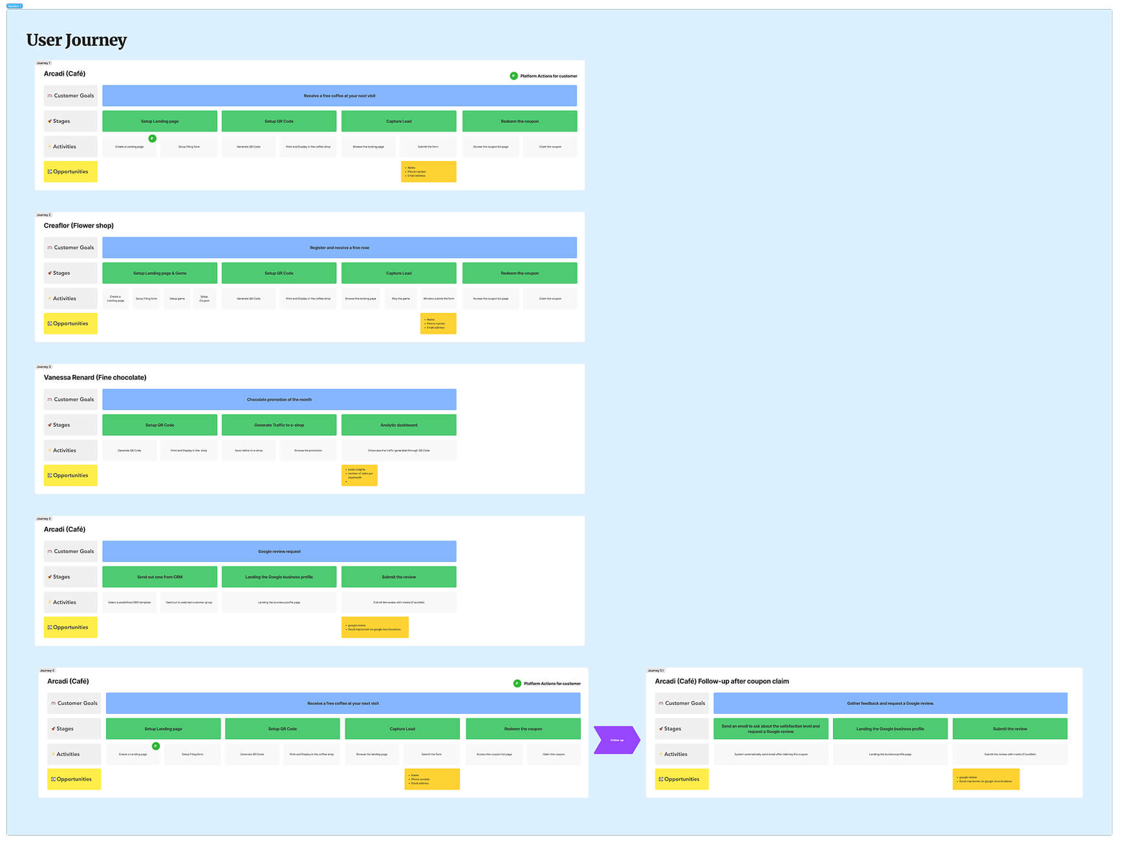
Task: Select the Section 1 tab at top left
Action: (x=13, y=5)
